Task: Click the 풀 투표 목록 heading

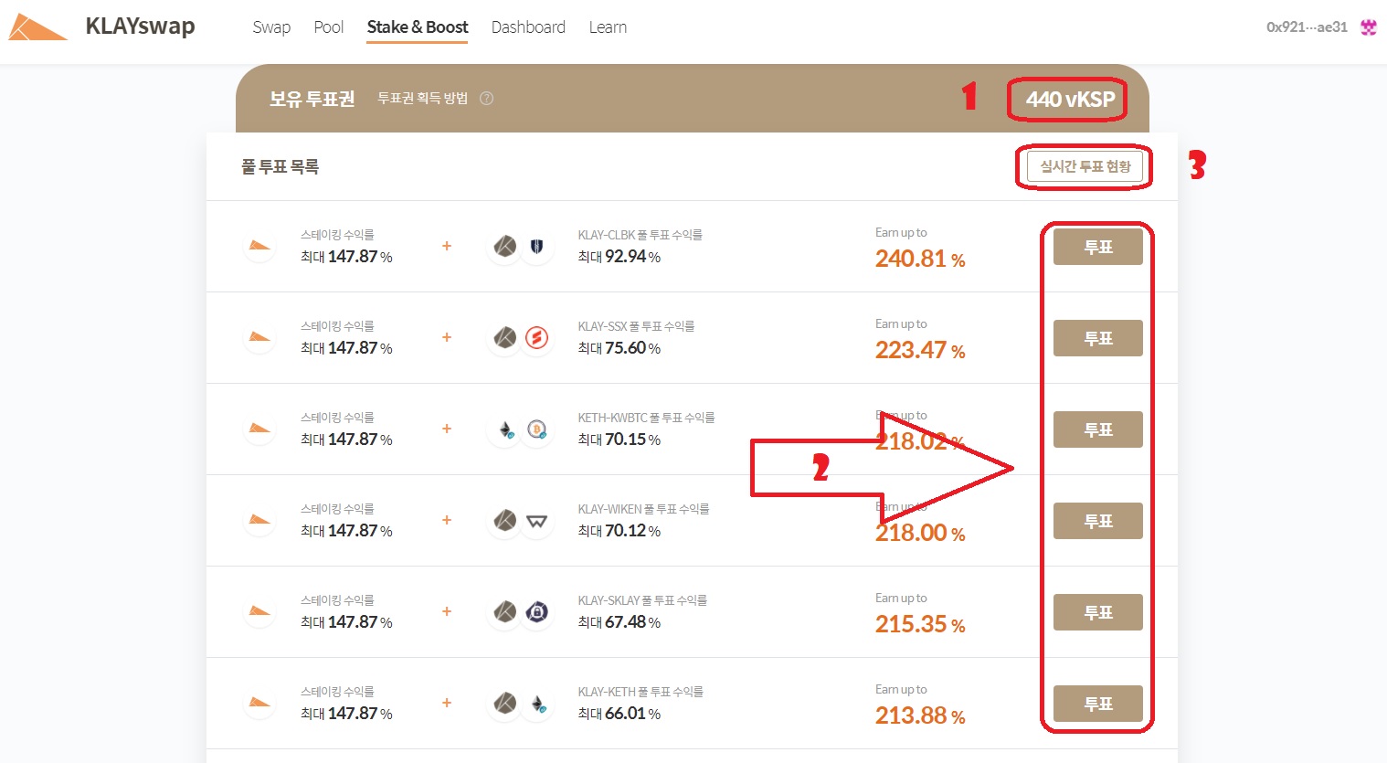Action: pos(280,167)
